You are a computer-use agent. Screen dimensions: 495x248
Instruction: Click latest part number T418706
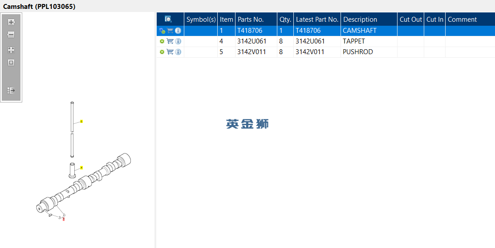308,31
